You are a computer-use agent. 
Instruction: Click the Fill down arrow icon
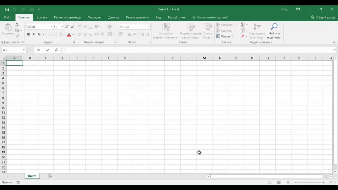click(x=243, y=30)
